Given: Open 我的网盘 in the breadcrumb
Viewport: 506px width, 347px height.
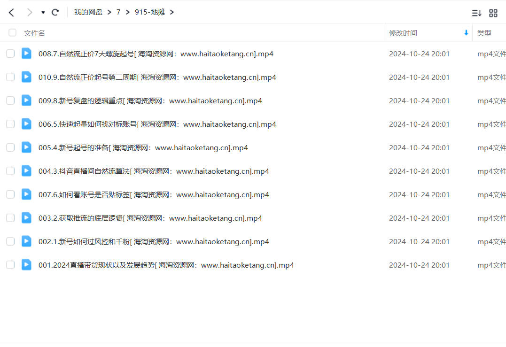Looking at the screenshot, I should point(88,12).
